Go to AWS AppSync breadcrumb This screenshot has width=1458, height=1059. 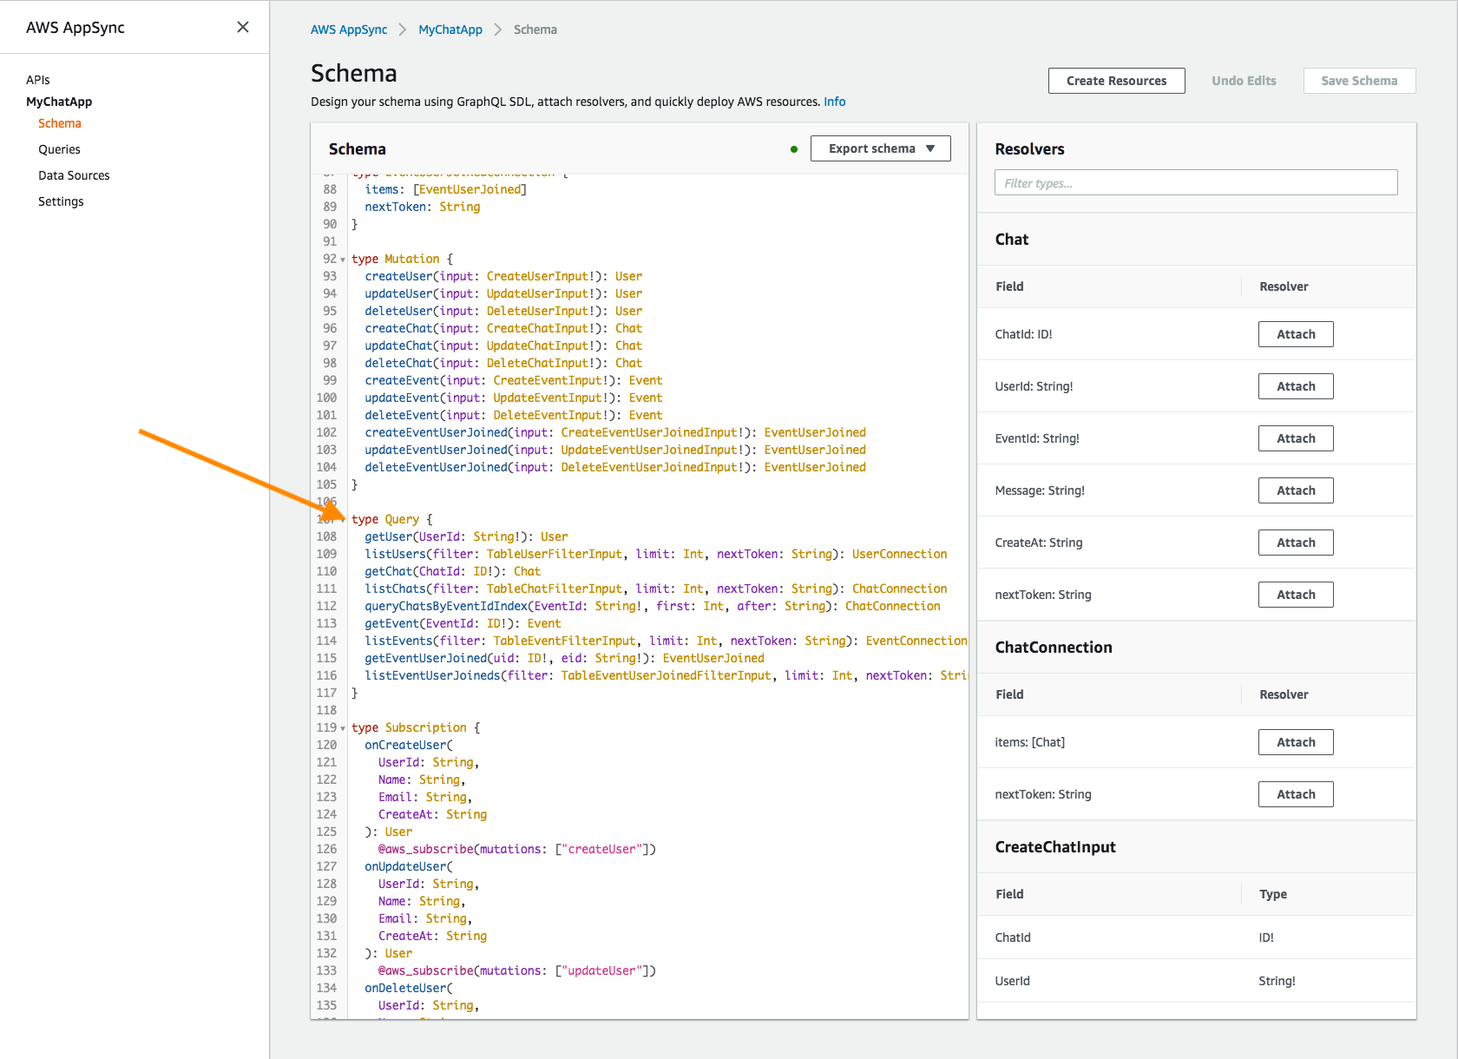click(349, 30)
